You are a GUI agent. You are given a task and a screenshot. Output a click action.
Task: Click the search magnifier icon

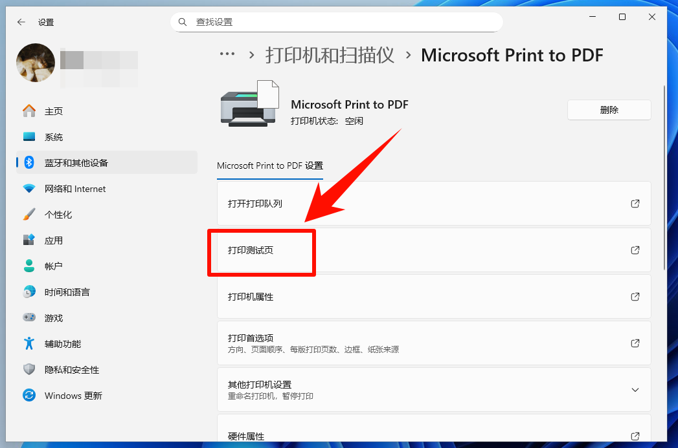tap(183, 22)
